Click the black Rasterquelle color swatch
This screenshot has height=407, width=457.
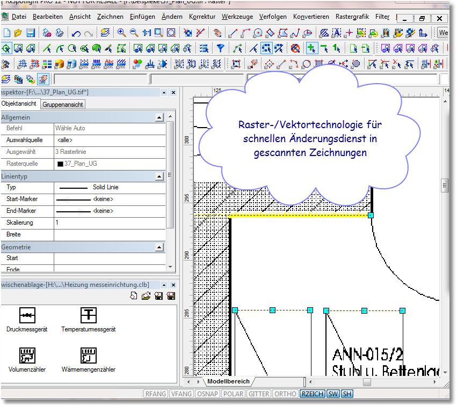60,164
